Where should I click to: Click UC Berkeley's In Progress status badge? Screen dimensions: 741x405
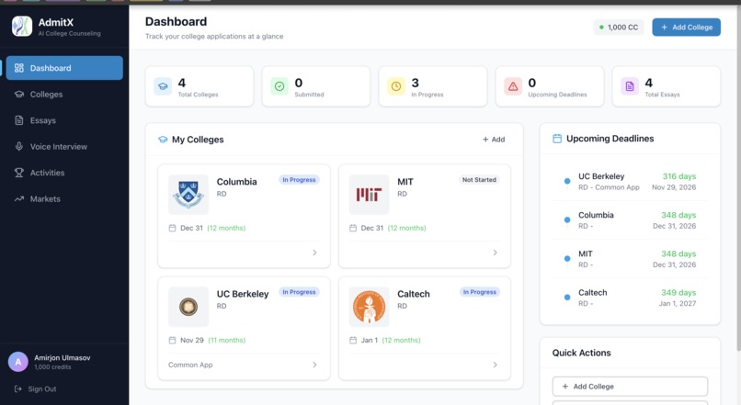click(x=299, y=292)
